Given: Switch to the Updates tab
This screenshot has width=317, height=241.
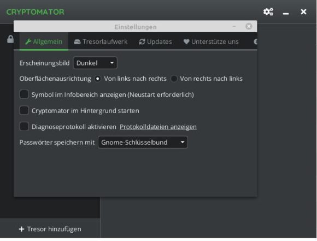Looking at the screenshot, I should (155, 42).
